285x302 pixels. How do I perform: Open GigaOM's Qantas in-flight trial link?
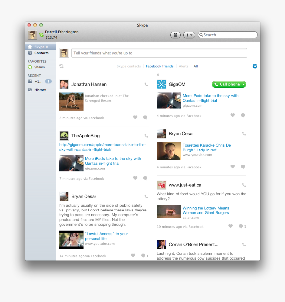(x=210, y=98)
